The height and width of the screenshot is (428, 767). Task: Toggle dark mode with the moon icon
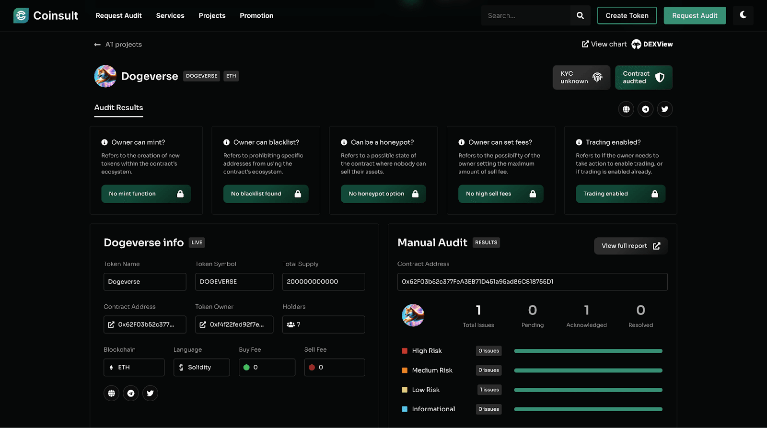pos(743,15)
